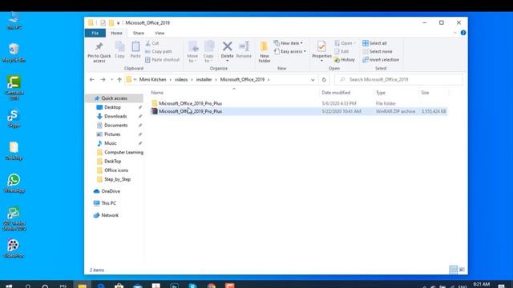
Task: Open Pictures in navigation pane
Action: pos(112,134)
